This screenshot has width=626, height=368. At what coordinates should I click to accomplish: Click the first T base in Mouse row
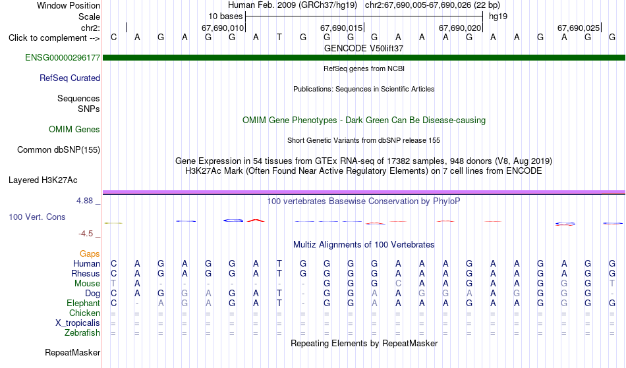(x=113, y=284)
